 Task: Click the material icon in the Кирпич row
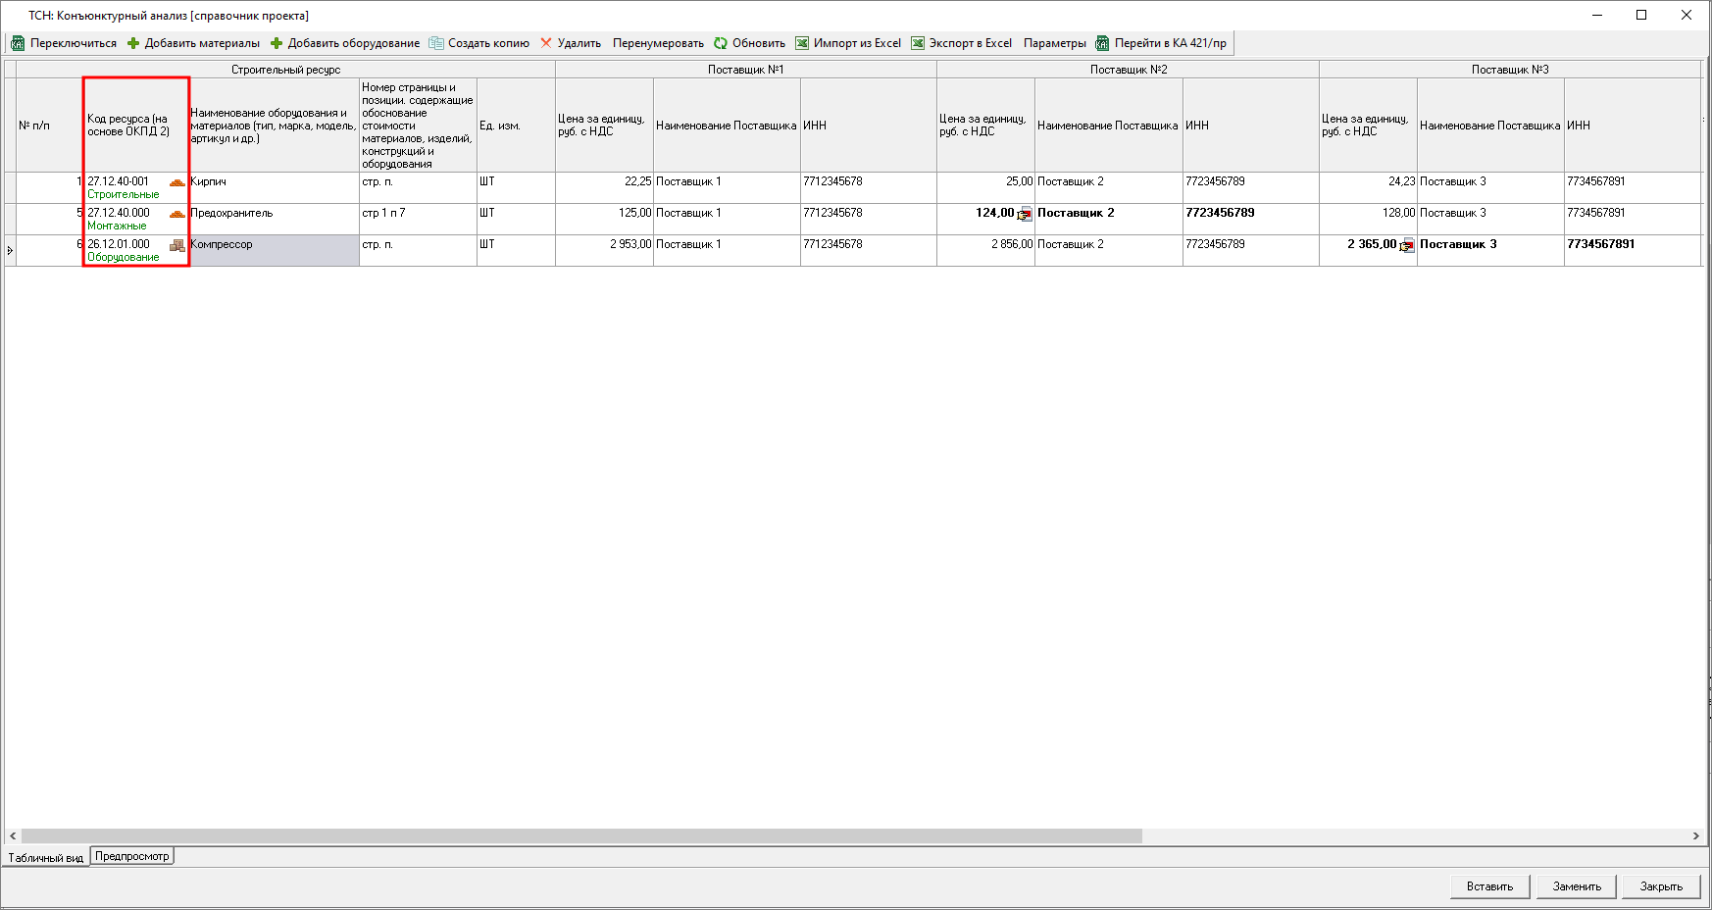(x=177, y=182)
